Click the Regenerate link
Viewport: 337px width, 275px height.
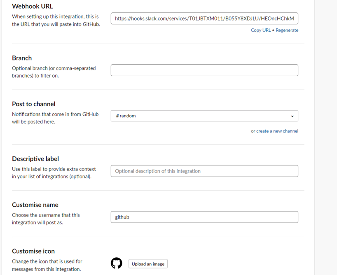[287, 30]
